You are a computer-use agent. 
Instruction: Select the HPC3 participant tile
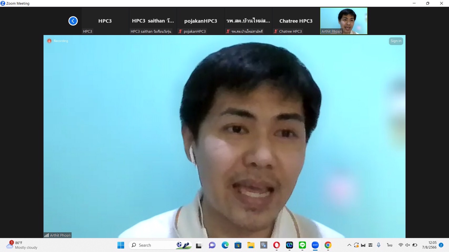tap(105, 21)
